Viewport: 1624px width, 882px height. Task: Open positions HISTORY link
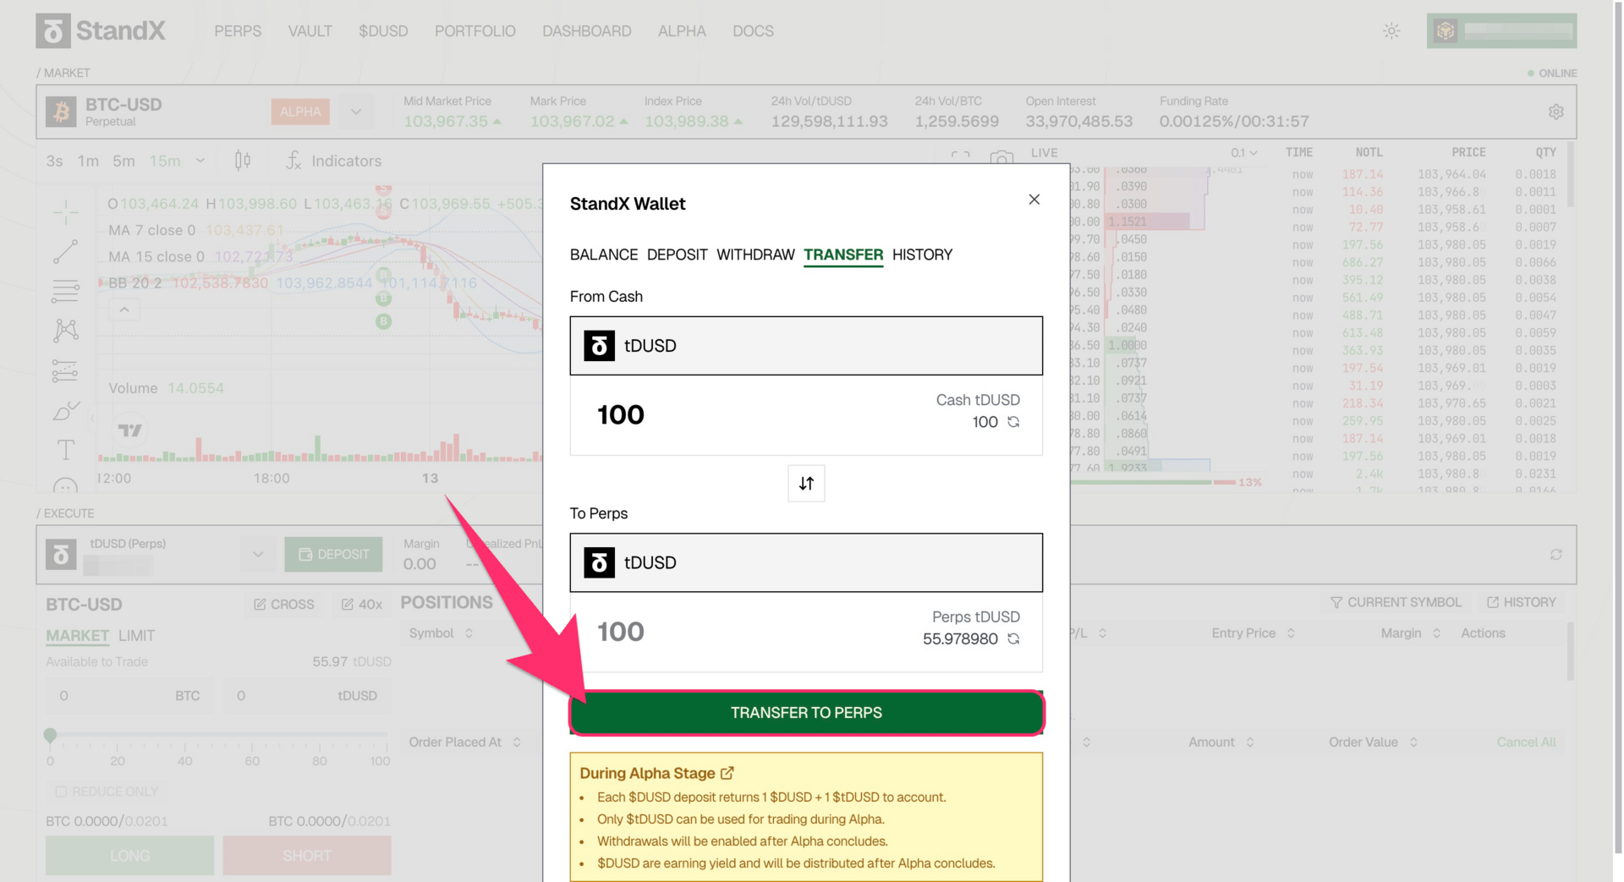(1522, 602)
